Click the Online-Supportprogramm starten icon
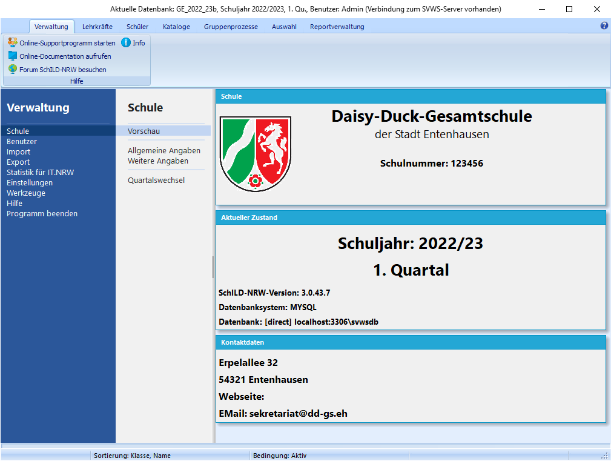 pos(13,42)
